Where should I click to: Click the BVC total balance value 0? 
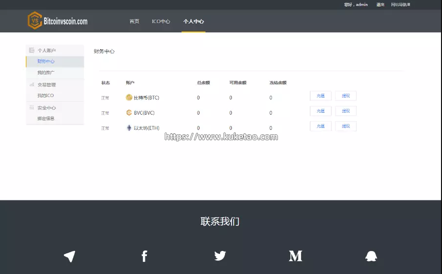(198, 113)
